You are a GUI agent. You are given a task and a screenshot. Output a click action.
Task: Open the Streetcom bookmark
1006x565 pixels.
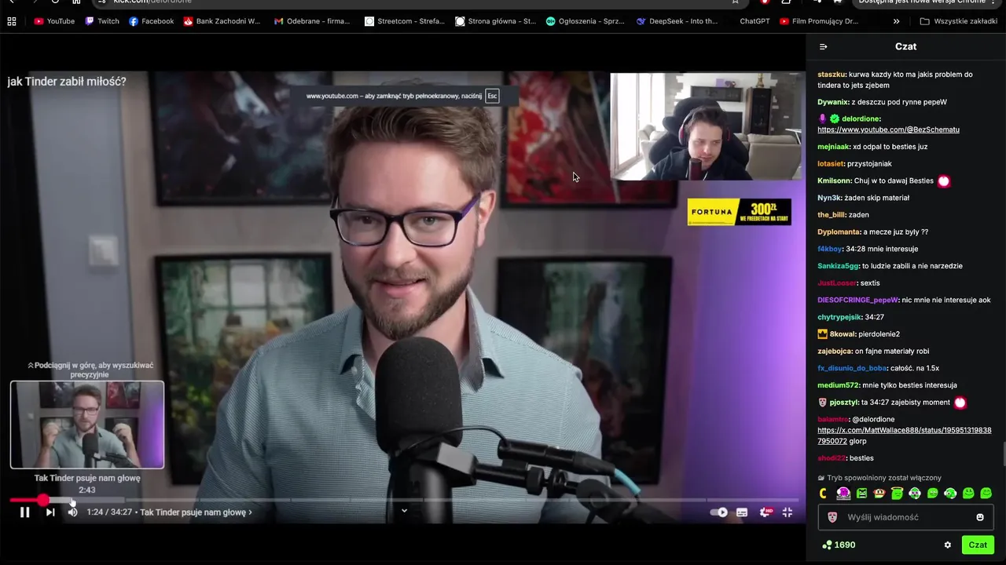(405, 21)
